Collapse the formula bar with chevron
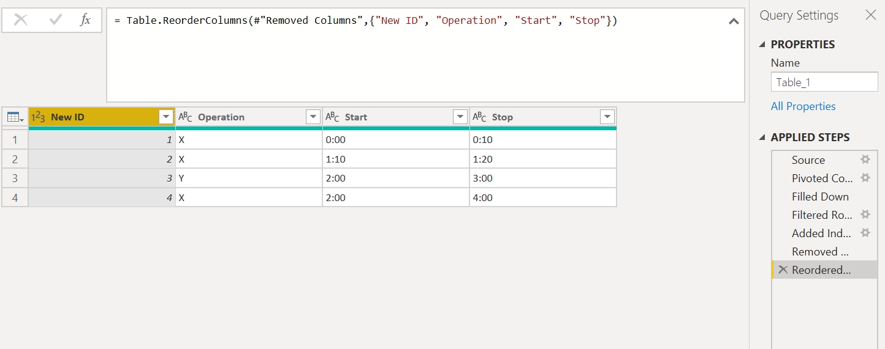Image resolution: width=885 pixels, height=349 pixels. coord(733,21)
